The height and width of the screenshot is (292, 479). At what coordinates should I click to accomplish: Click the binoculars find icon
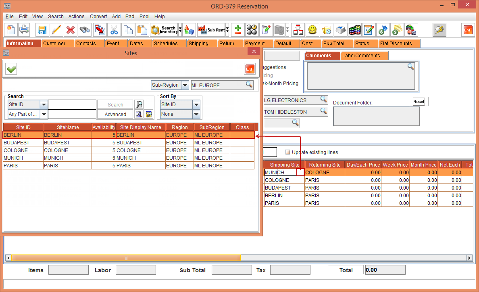85,30
